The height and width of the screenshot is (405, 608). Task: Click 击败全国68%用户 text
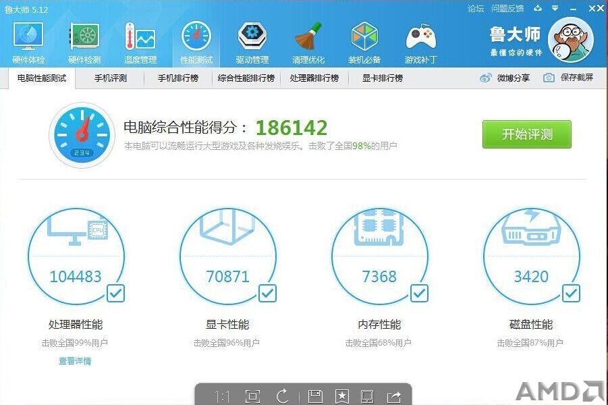pos(379,343)
